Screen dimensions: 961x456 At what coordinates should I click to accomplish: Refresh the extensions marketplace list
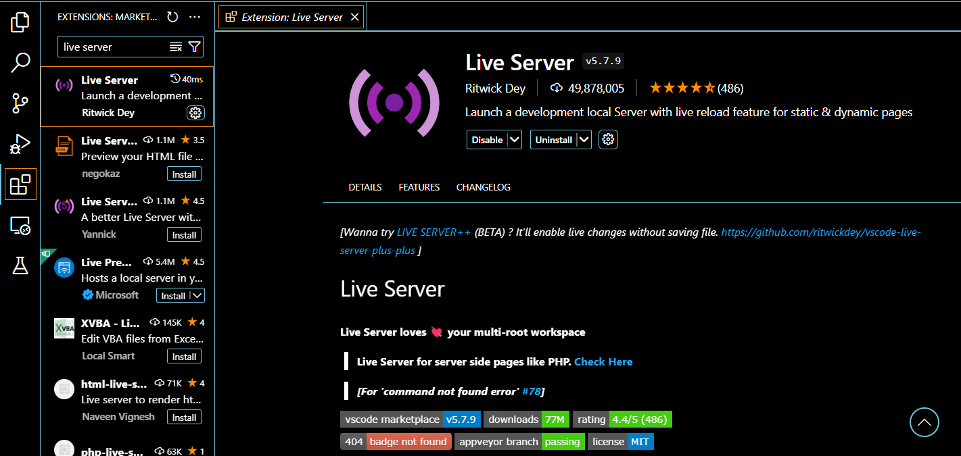[x=172, y=17]
